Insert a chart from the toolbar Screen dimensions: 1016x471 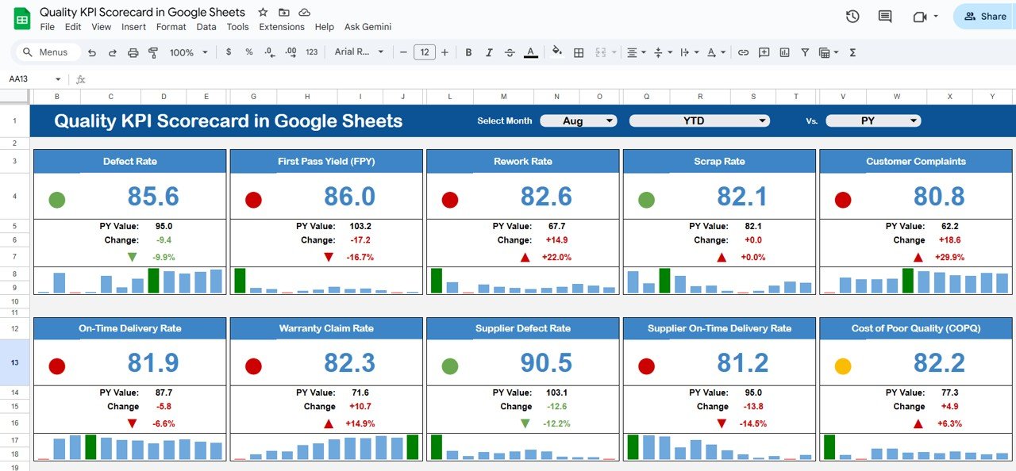[x=784, y=52]
